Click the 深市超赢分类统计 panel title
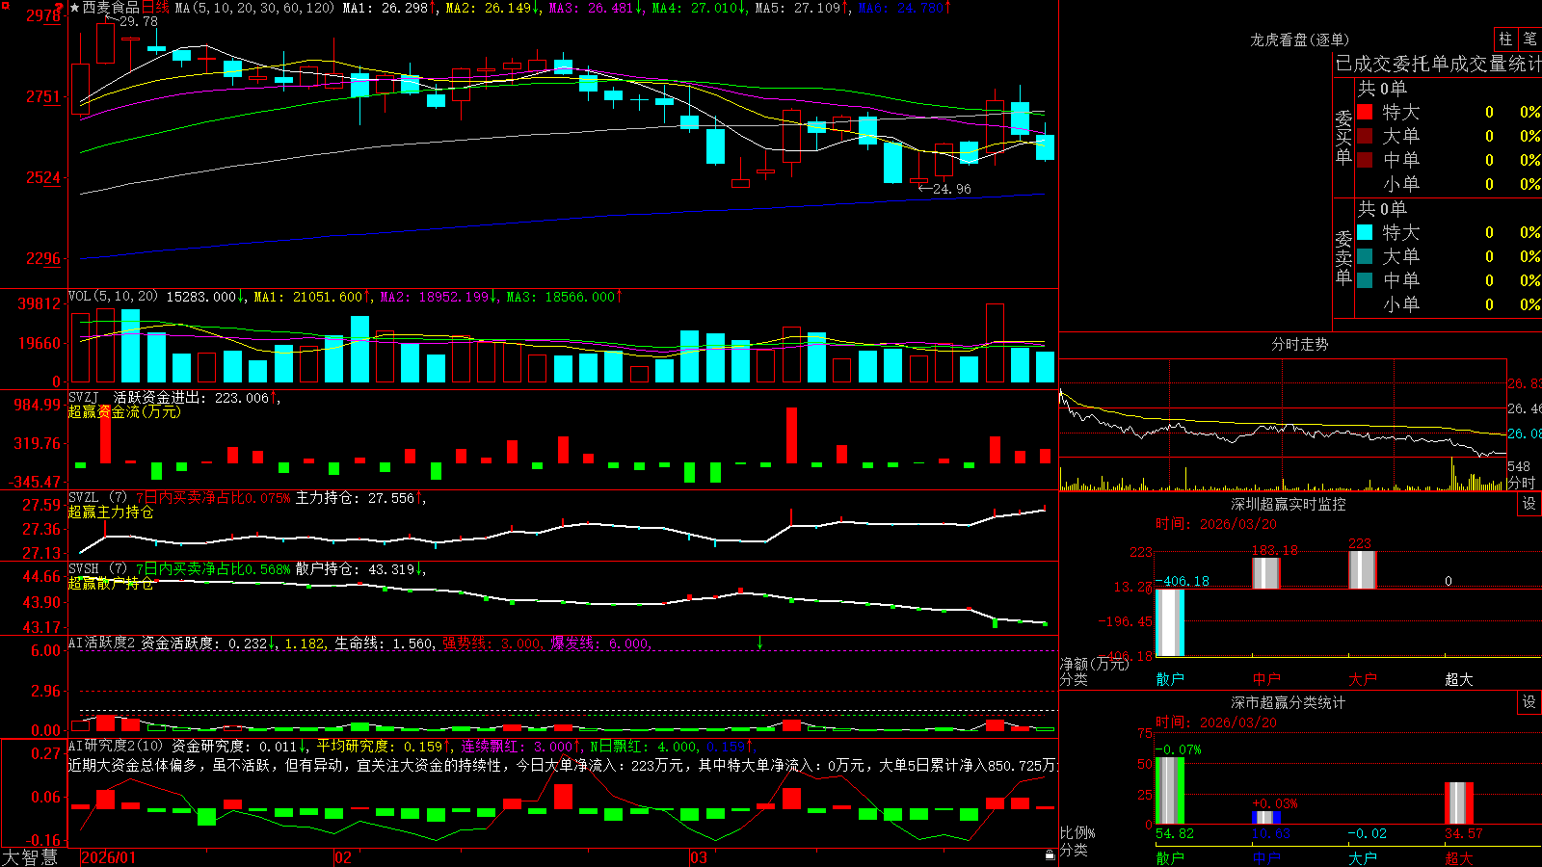Viewport: 1542px width, 867px height. click(x=1289, y=702)
